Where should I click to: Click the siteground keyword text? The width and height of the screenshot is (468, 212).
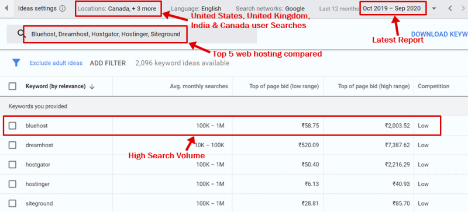click(x=39, y=204)
